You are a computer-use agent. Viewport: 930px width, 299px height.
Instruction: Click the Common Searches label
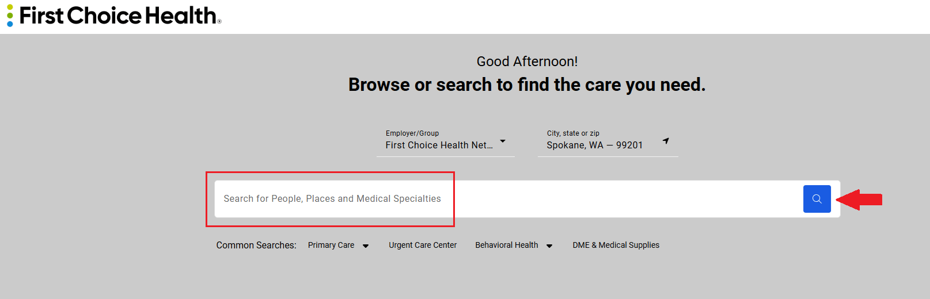[256, 246]
